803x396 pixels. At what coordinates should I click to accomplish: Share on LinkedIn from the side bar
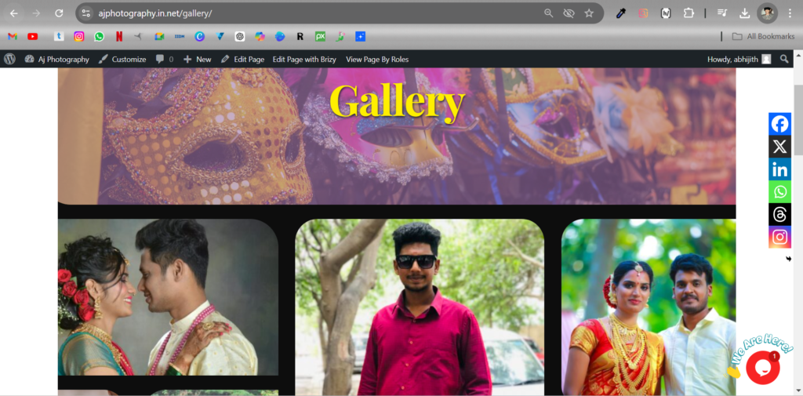pos(779,169)
